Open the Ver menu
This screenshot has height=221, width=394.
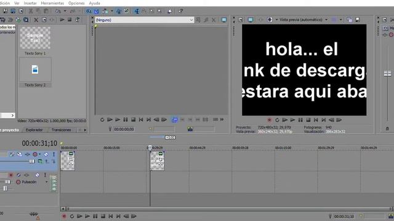click(x=17, y=3)
